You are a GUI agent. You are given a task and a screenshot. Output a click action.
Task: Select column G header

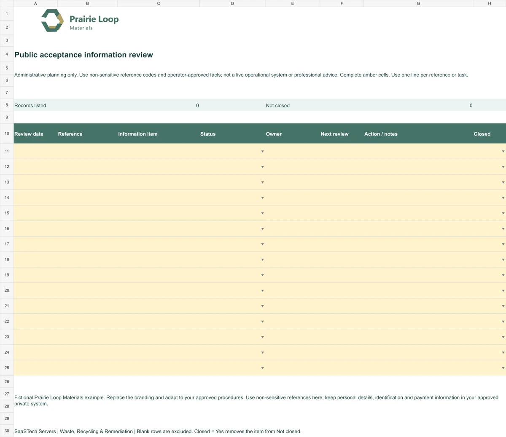click(x=418, y=3)
